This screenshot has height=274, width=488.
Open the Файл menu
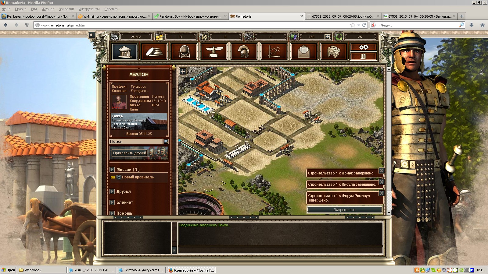[6, 9]
